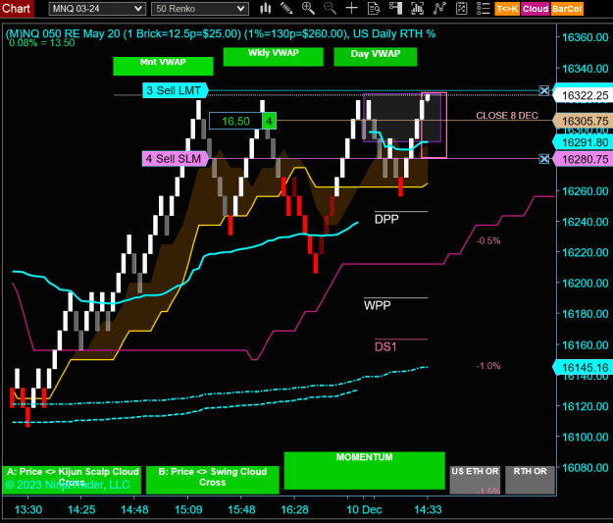Click the DPP pivot label
This screenshot has width=613, height=523.
[x=386, y=219]
